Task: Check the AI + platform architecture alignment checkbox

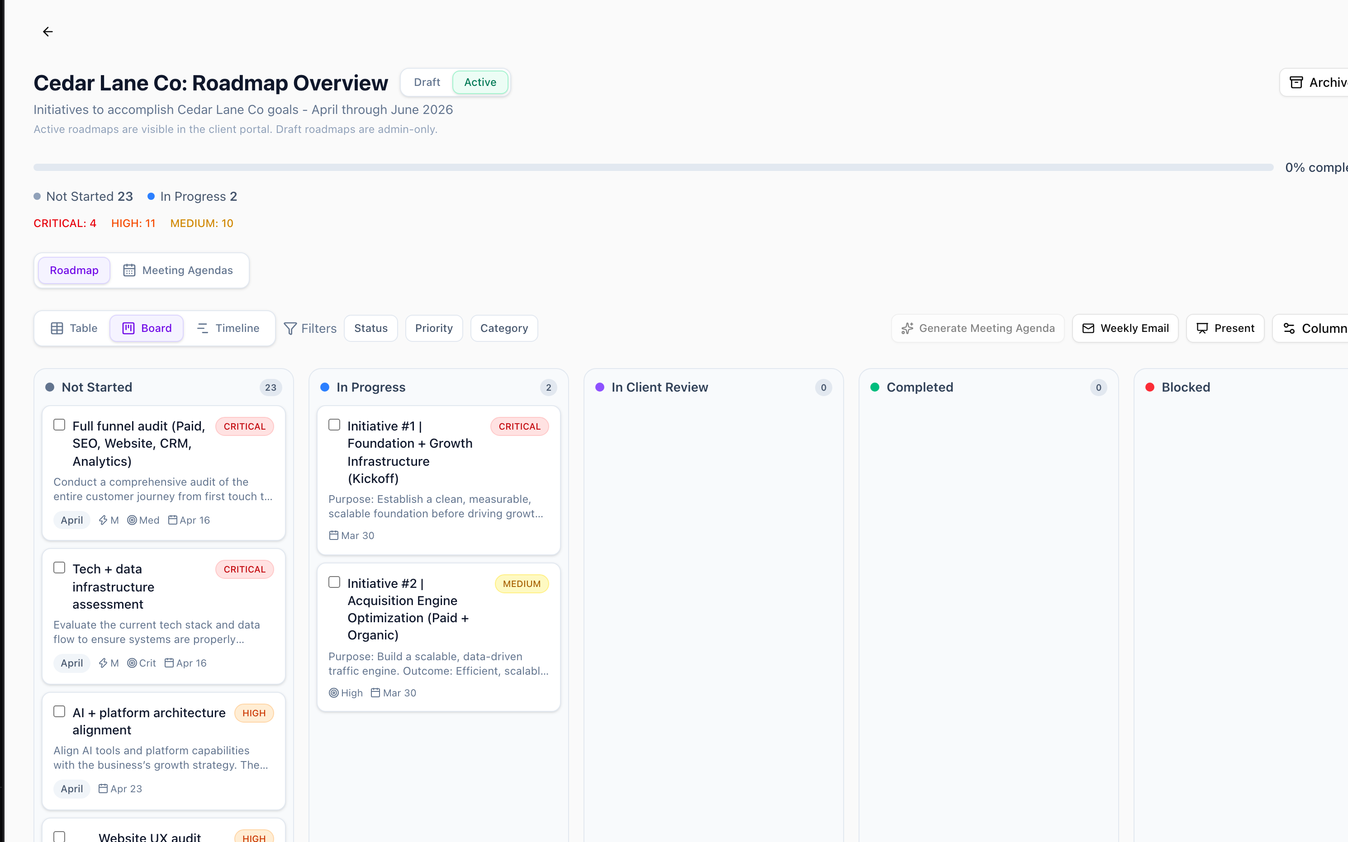Action: click(60, 712)
